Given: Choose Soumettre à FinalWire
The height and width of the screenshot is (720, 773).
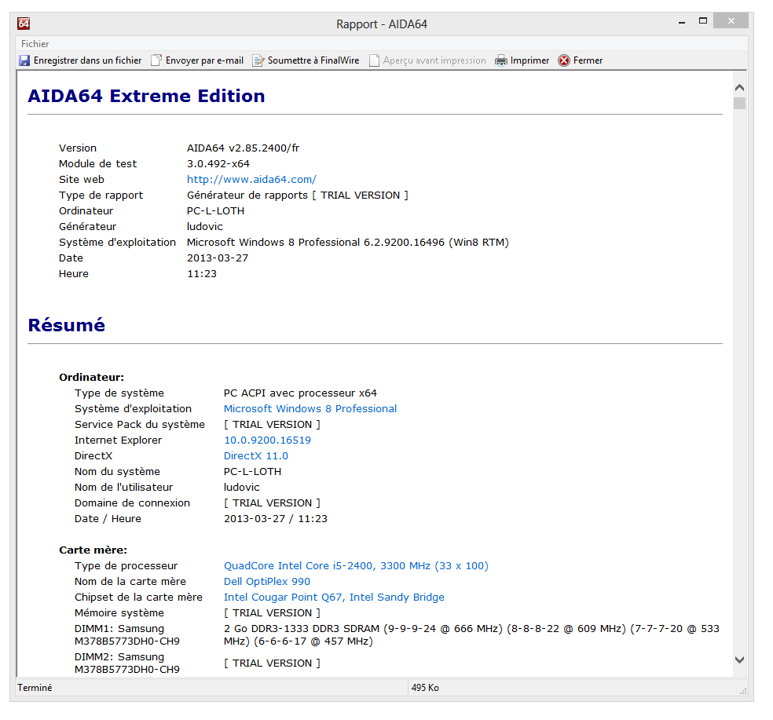Looking at the screenshot, I should [313, 60].
